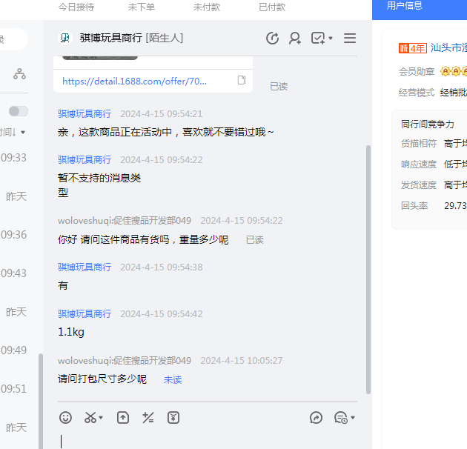
Task: Click the add contact icon in header
Action: tap(295, 39)
